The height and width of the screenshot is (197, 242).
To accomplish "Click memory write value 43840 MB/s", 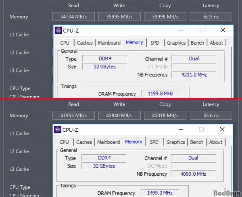I will pos(119,116).
